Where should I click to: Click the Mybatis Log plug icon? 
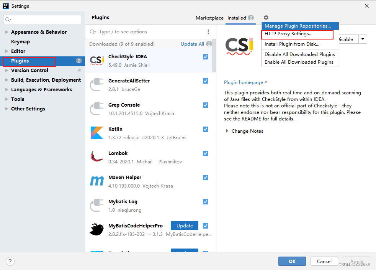coord(97,205)
